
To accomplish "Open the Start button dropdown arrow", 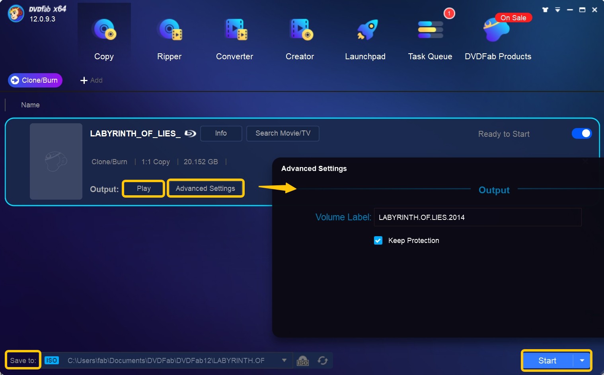I will click(582, 361).
